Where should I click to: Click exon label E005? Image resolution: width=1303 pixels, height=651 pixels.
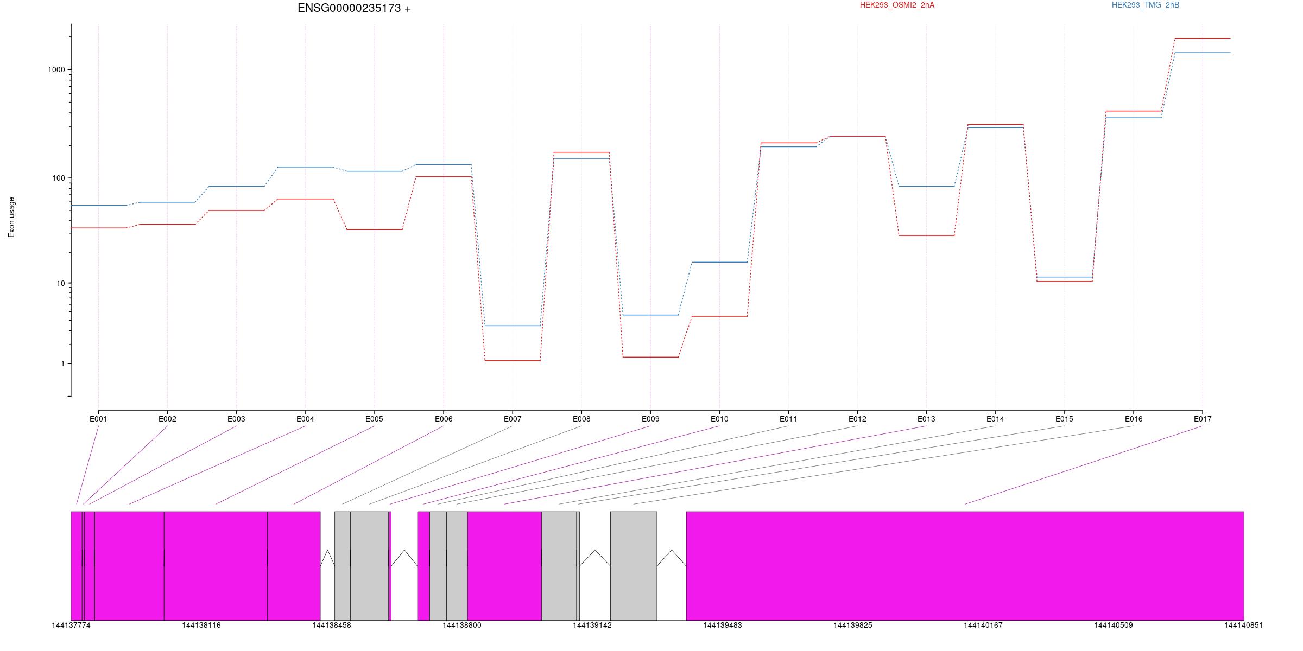(x=374, y=419)
